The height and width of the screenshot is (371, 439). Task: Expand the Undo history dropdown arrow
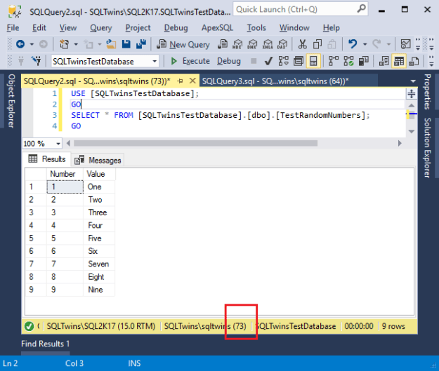pyautogui.click(x=365, y=44)
